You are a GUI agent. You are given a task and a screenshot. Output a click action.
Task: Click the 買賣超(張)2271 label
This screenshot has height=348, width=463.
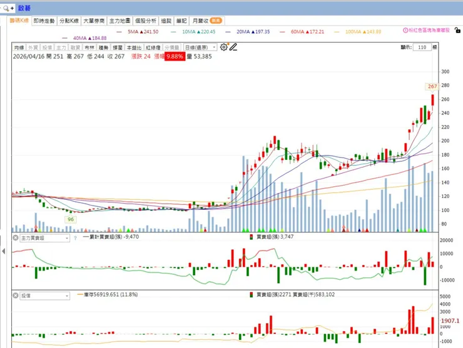coord(273,295)
